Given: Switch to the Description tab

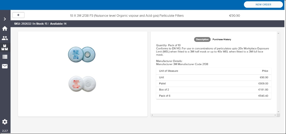Looking at the screenshot, I should (202, 39).
